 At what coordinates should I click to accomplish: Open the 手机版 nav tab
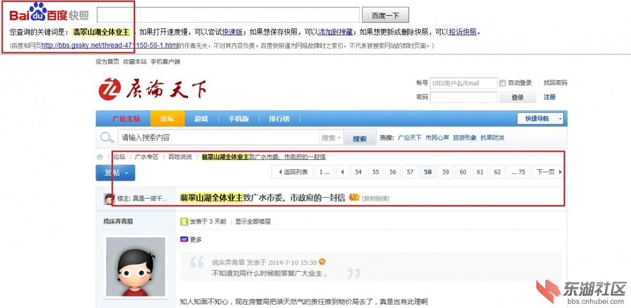click(x=239, y=119)
